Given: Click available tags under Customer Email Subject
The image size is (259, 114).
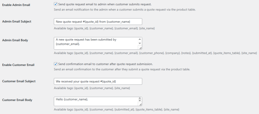Looking at the screenshot, I should pos(92,88).
